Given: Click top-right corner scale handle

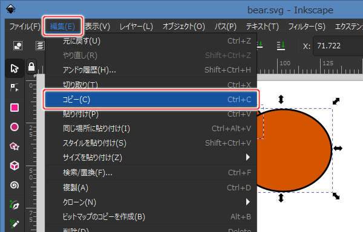Looking at the screenshot, I should pos(336,101).
